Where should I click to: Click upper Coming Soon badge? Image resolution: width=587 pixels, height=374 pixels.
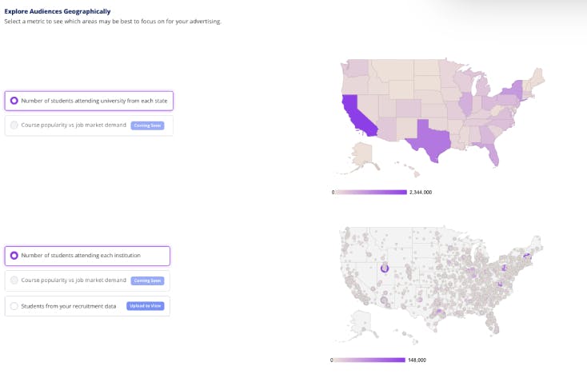(x=147, y=125)
